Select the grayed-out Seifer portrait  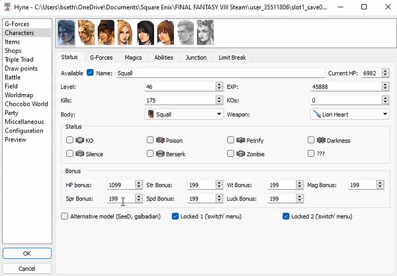(185, 32)
